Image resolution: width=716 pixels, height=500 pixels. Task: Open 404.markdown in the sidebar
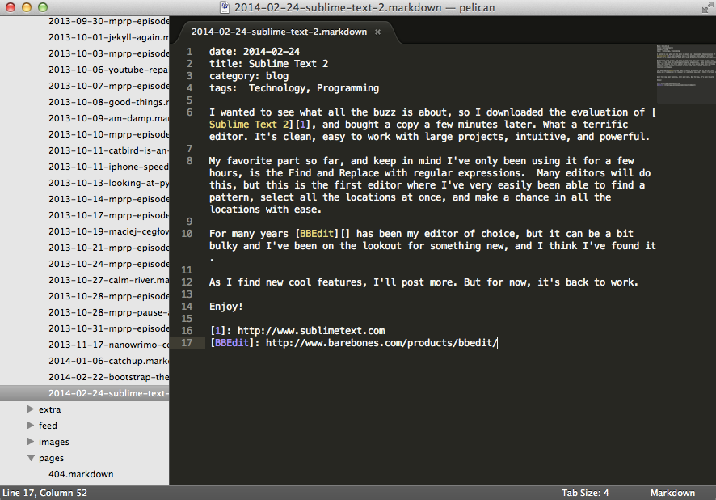(81, 474)
